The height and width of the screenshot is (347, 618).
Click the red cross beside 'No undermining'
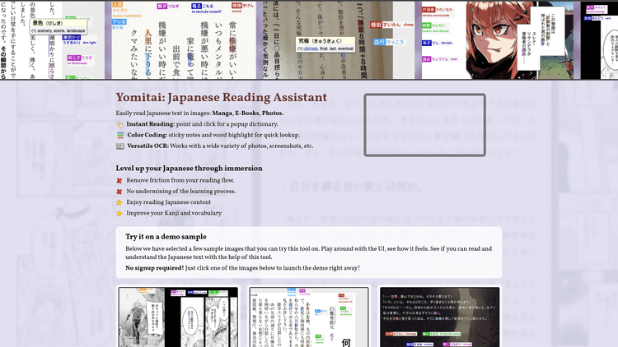119,192
